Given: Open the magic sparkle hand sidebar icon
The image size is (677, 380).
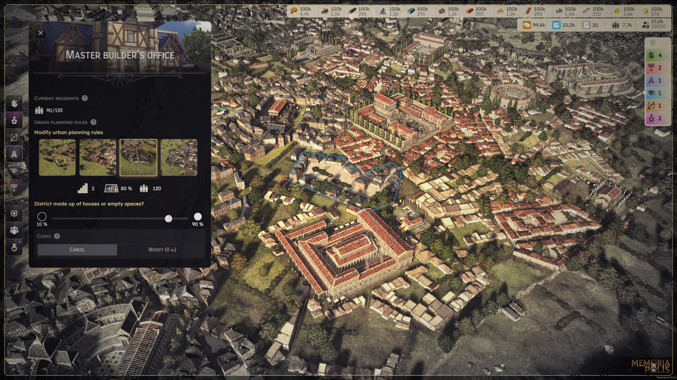Looking at the screenshot, I should 14,103.
